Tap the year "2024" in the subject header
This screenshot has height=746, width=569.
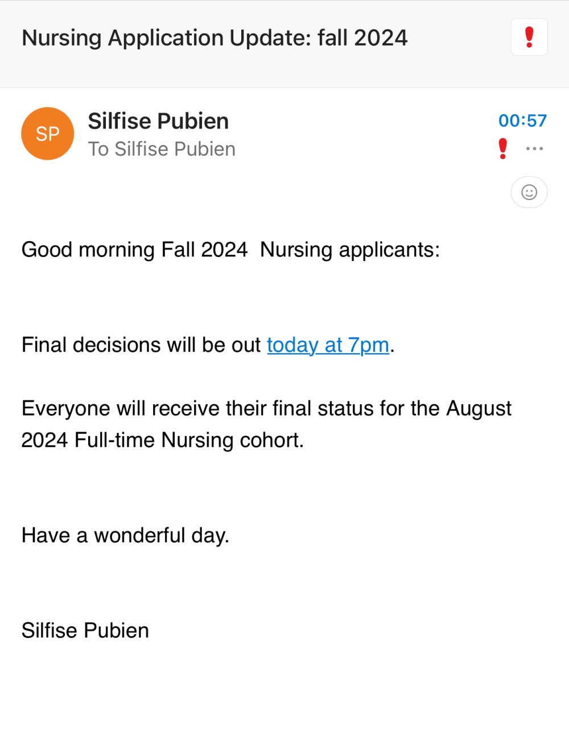pos(381,38)
